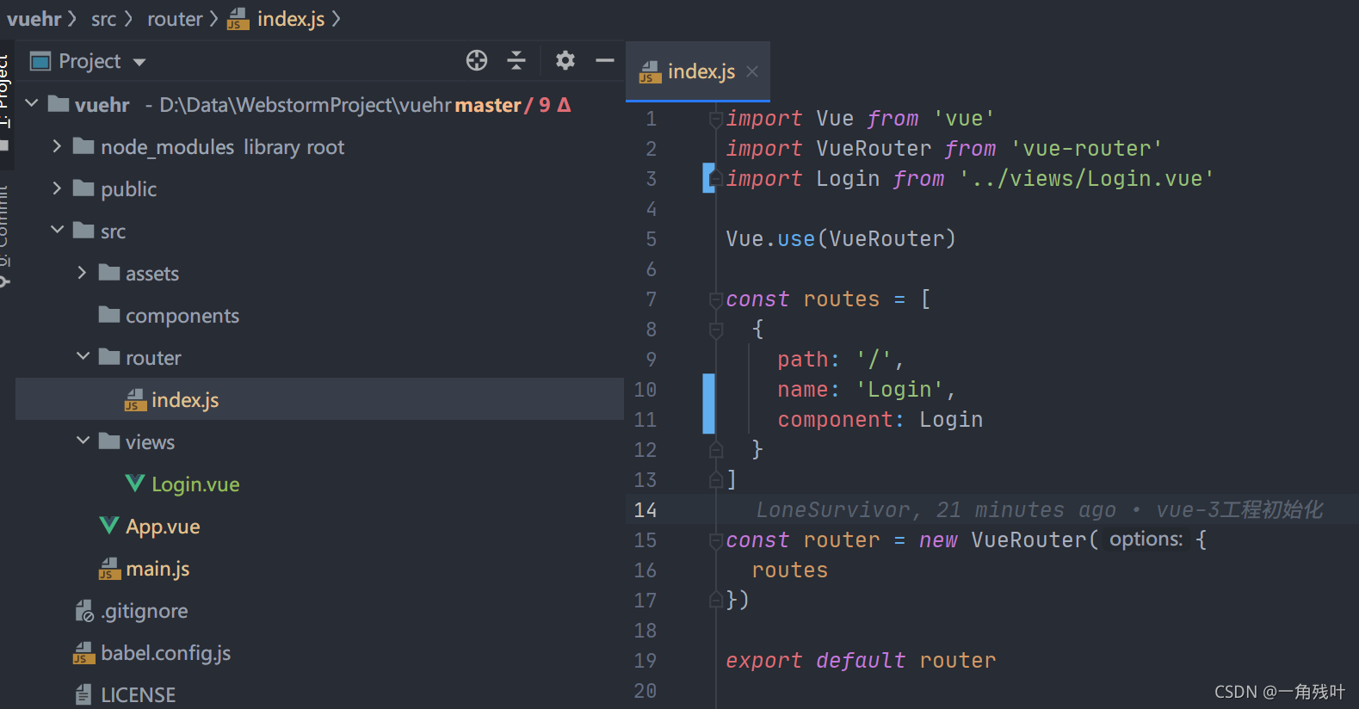Close the index.js editor tab
Viewport: 1359px width, 709px height.
[752, 71]
